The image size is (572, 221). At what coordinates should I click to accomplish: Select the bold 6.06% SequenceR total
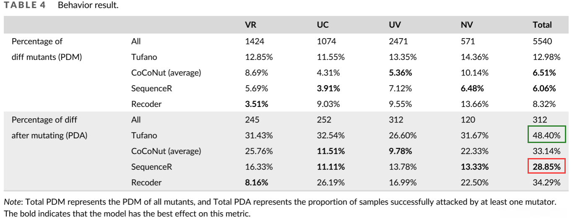coord(544,88)
